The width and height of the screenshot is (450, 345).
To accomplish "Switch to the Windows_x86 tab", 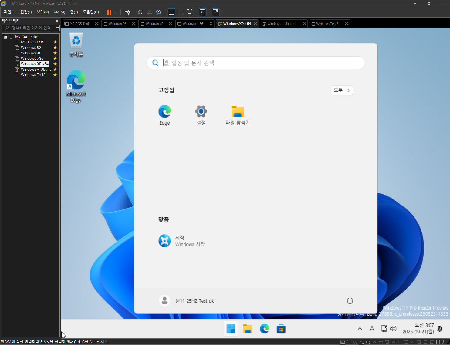I will coord(193,24).
